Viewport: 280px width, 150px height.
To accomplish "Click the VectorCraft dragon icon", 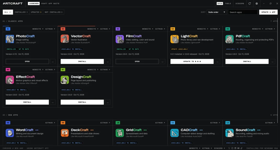I will click(x=65, y=39).
